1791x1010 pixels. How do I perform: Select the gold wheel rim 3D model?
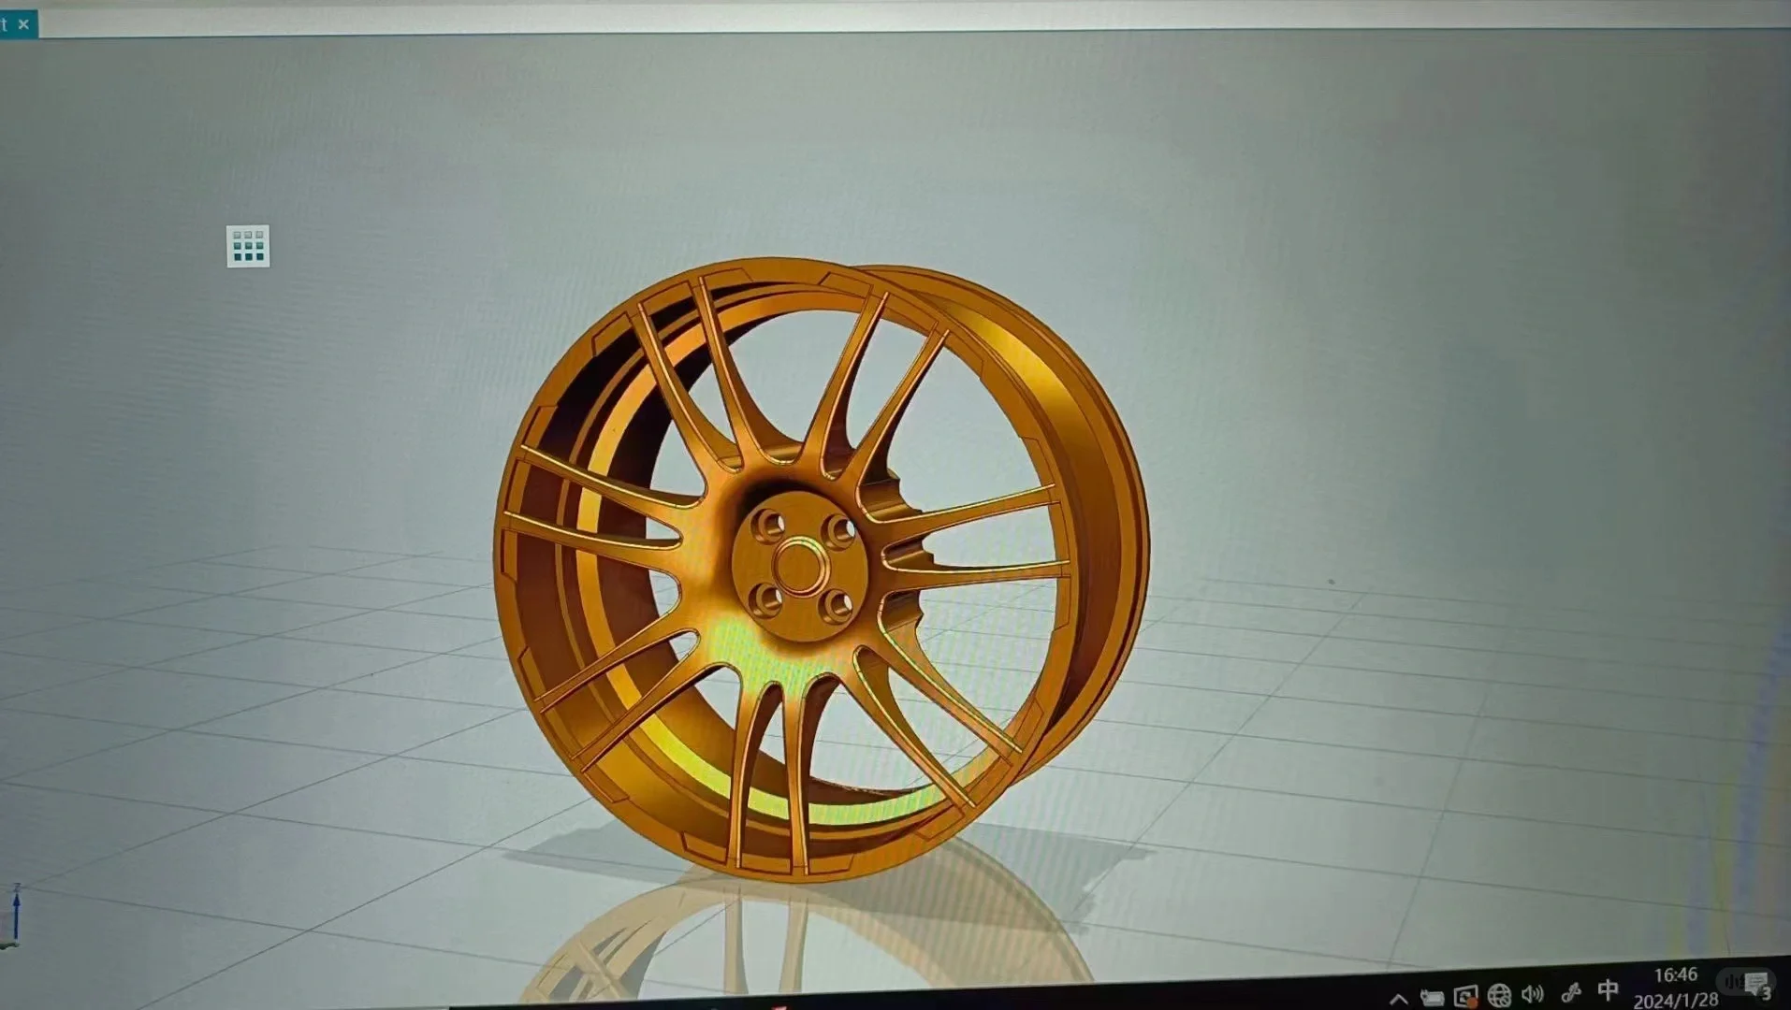pos(822,569)
